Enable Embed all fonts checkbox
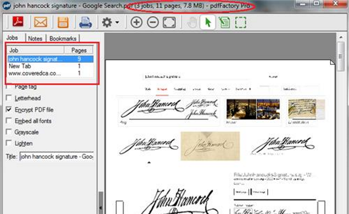 pyautogui.click(x=8, y=120)
